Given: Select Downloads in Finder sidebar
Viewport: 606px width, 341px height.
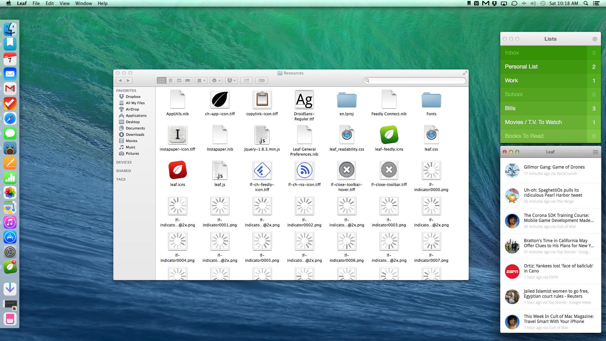Looking at the screenshot, I should (x=135, y=135).
